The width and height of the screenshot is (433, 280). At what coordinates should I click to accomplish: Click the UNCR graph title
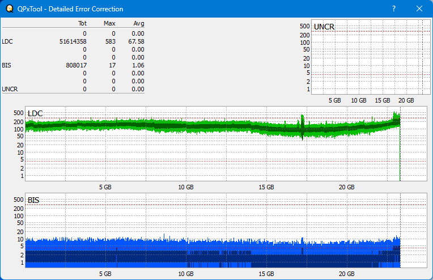click(x=324, y=27)
